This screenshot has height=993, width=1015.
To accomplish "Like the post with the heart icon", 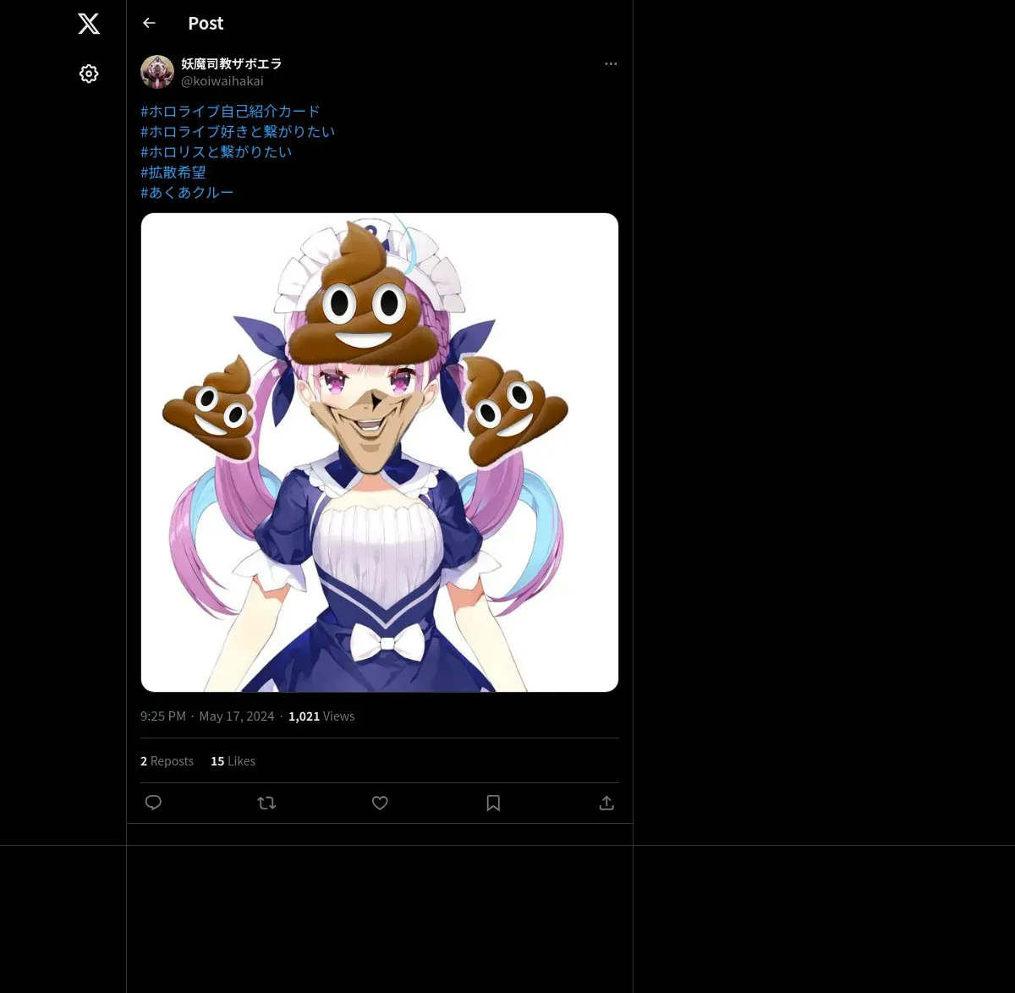I will pyautogui.click(x=380, y=803).
